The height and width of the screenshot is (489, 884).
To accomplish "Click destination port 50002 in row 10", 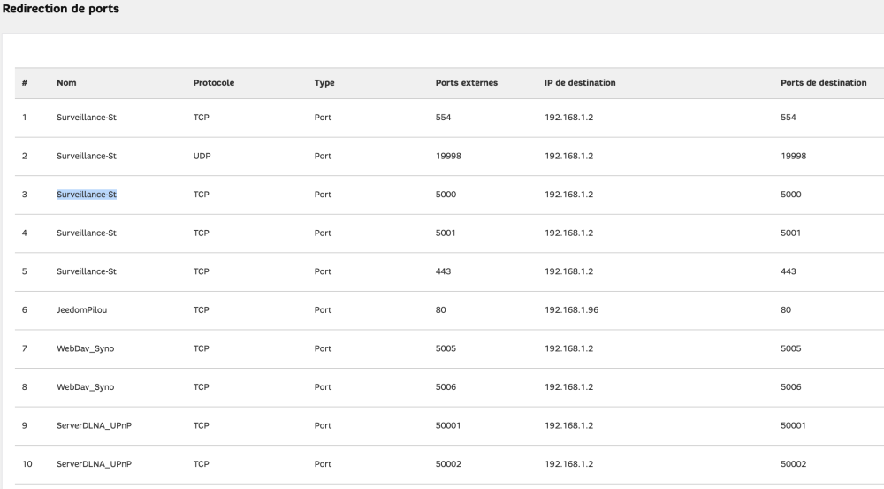I will pyautogui.click(x=794, y=464).
